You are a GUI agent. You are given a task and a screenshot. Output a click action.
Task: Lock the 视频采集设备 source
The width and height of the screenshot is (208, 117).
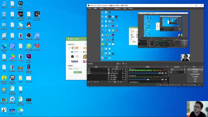125,73
